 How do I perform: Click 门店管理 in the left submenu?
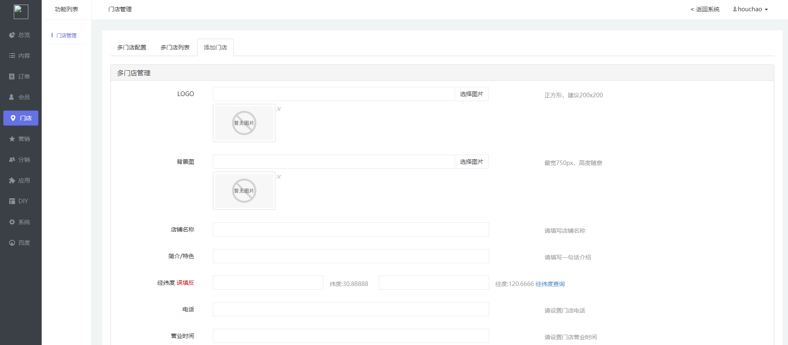click(67, 36)
